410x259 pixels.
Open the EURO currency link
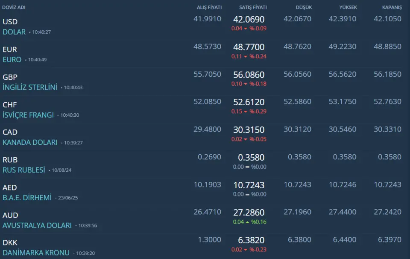[12, 60]
